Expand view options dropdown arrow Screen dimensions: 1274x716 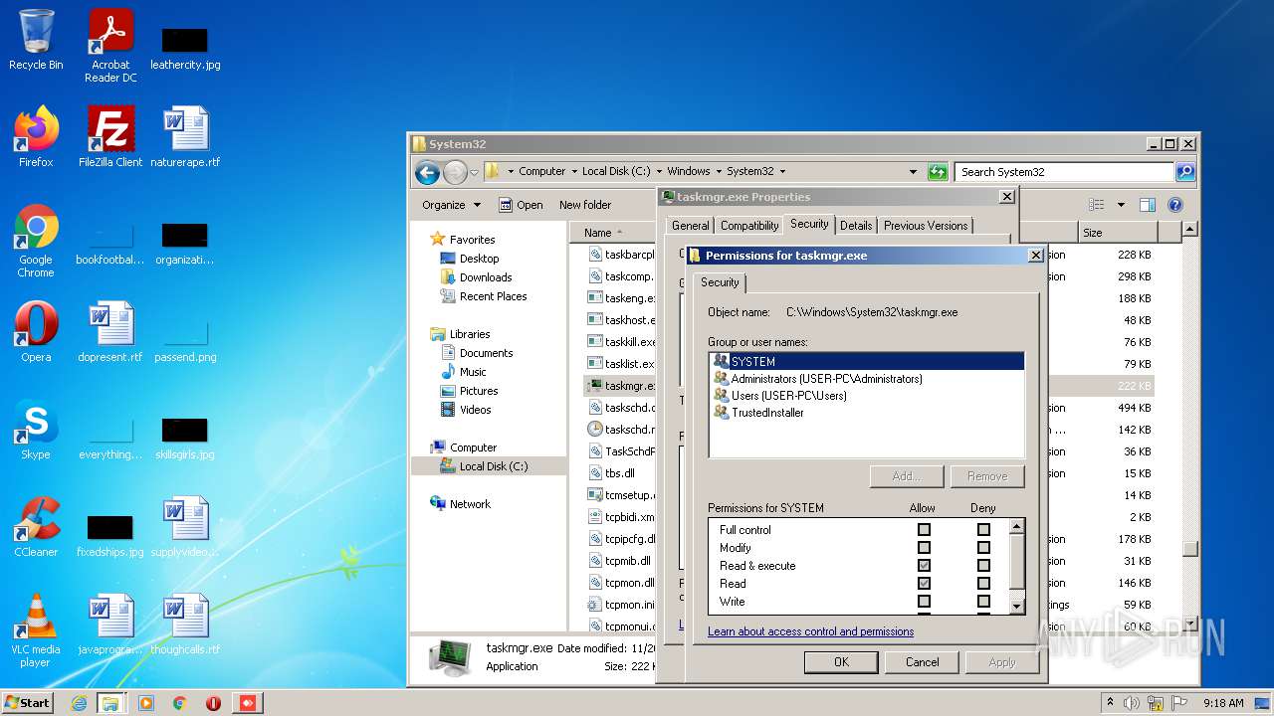point(1121,205)
